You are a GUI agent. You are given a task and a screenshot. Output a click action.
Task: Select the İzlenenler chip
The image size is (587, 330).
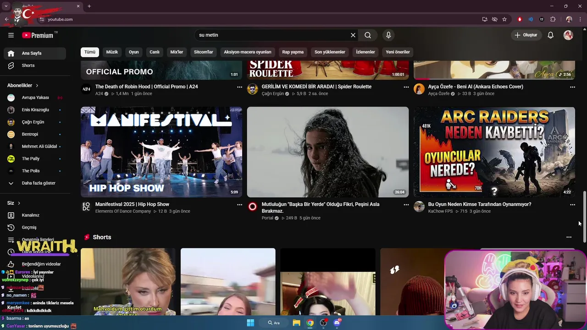(x=365, y=52)
